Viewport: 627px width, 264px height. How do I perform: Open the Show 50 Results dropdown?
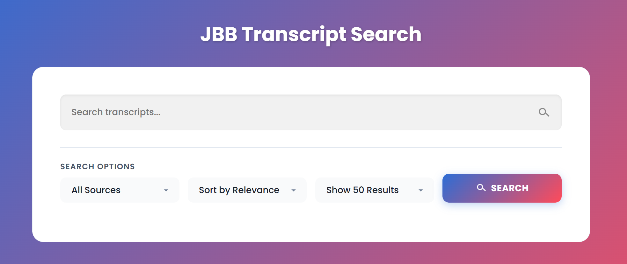click(x=375, y=190)
